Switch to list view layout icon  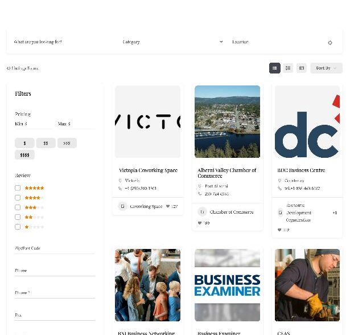(x=288, y=68)
